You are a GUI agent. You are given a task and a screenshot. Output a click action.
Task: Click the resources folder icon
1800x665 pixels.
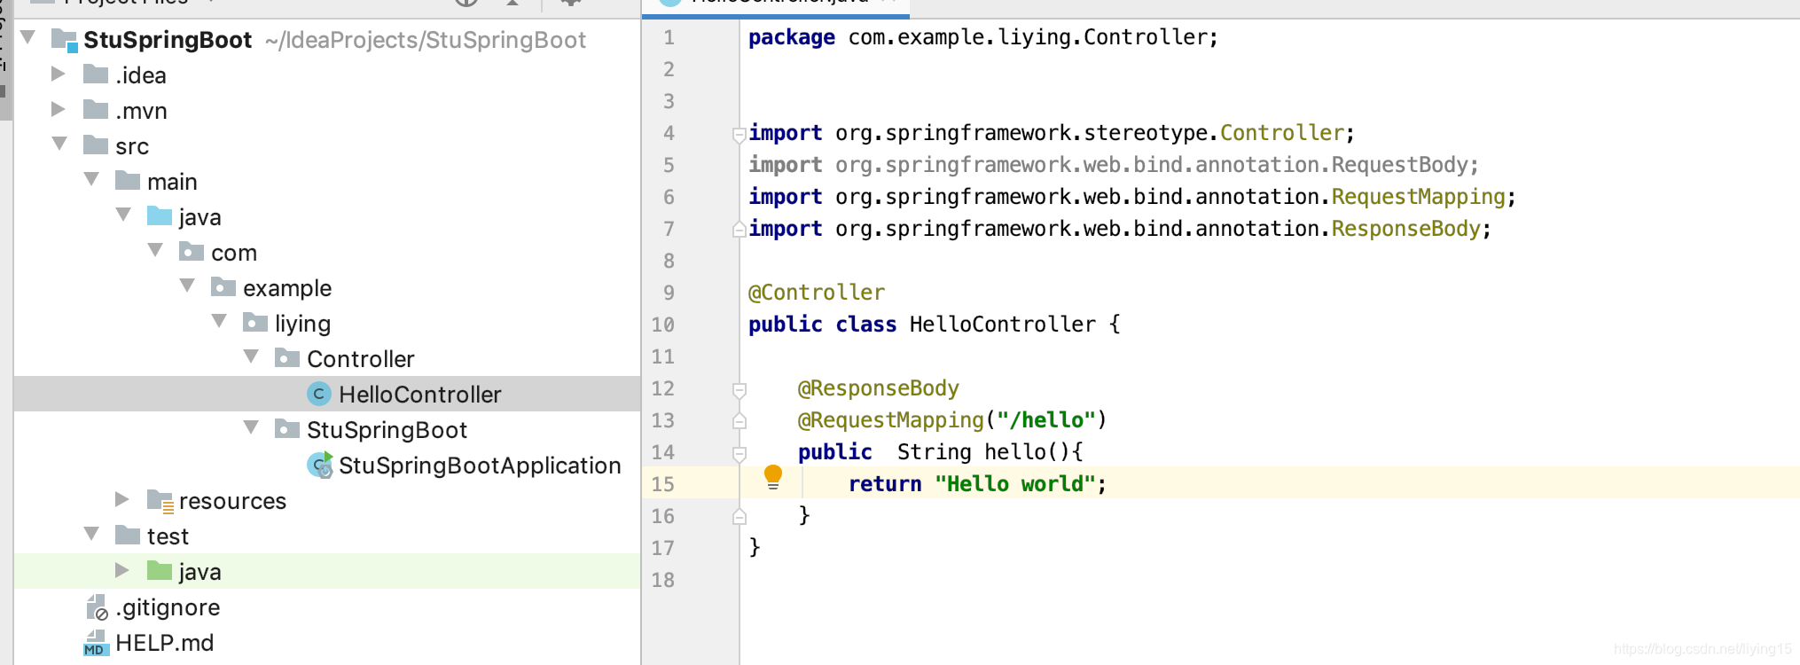[x=160, y=501]
